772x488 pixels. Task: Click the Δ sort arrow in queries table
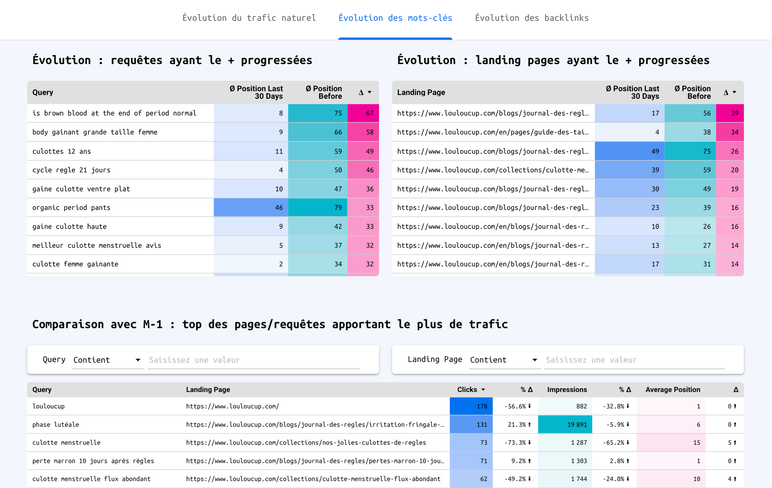370,92
